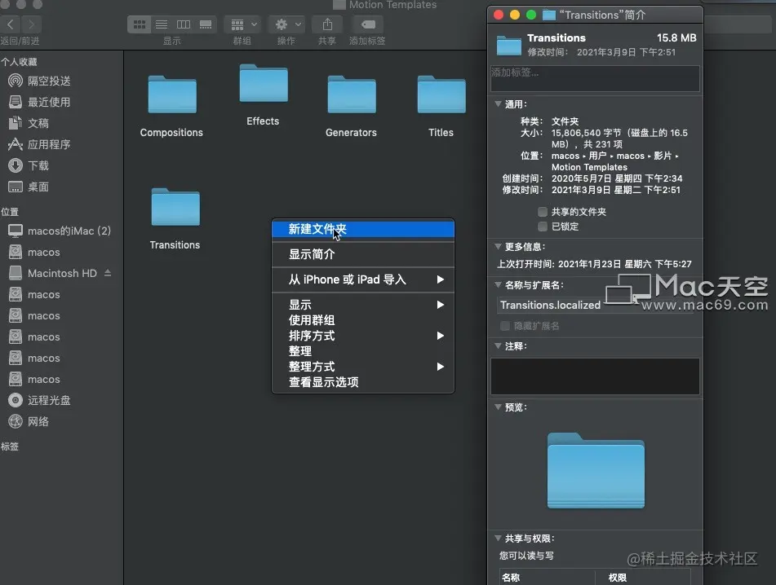Collapse the 注释 section
This screenshot has height=585, width=776.
pyautogui.click(x=498, y=345)
